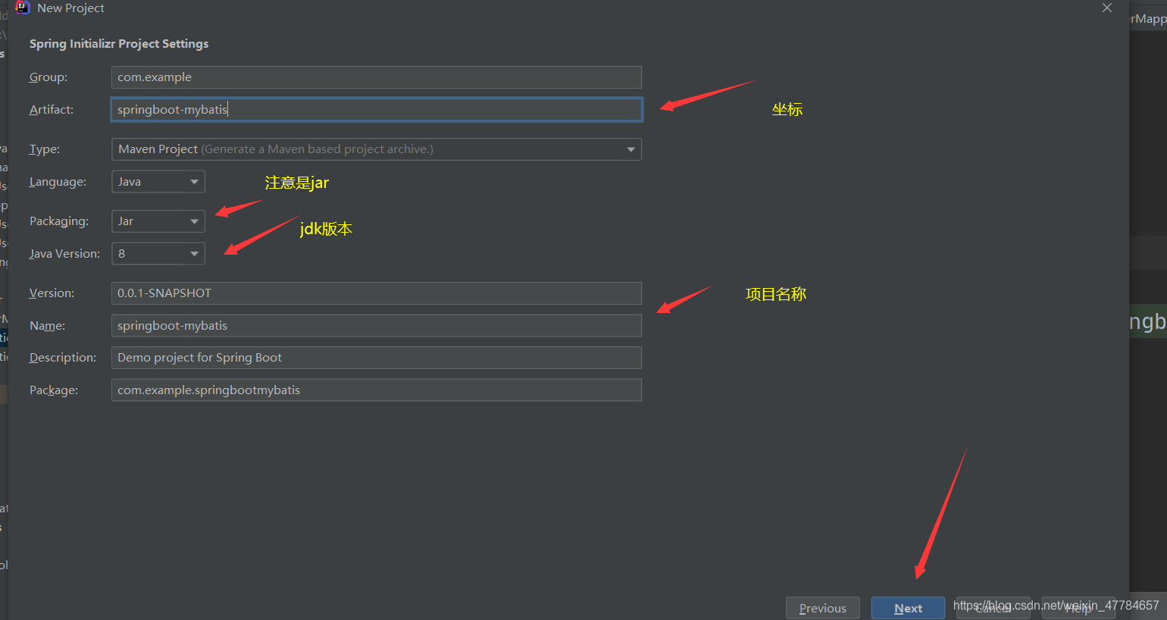Click the New Project window title
This screenshot has height=620, width=1167.
point(70,8)
